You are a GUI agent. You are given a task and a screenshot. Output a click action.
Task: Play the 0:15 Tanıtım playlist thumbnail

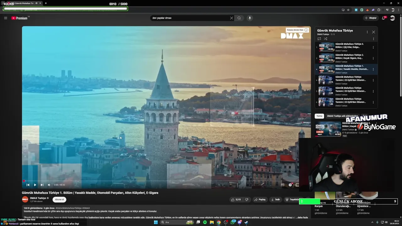click(x=326, y=80)
